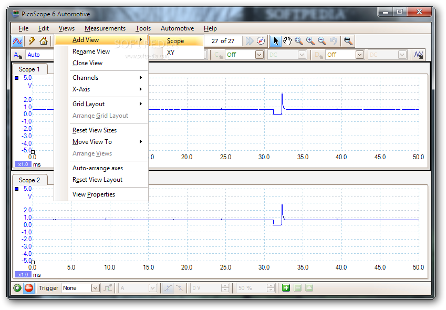Click Scope 1 x1.0 zoom factor button
This screenshot has width=446, height=310.
[23, 164]
